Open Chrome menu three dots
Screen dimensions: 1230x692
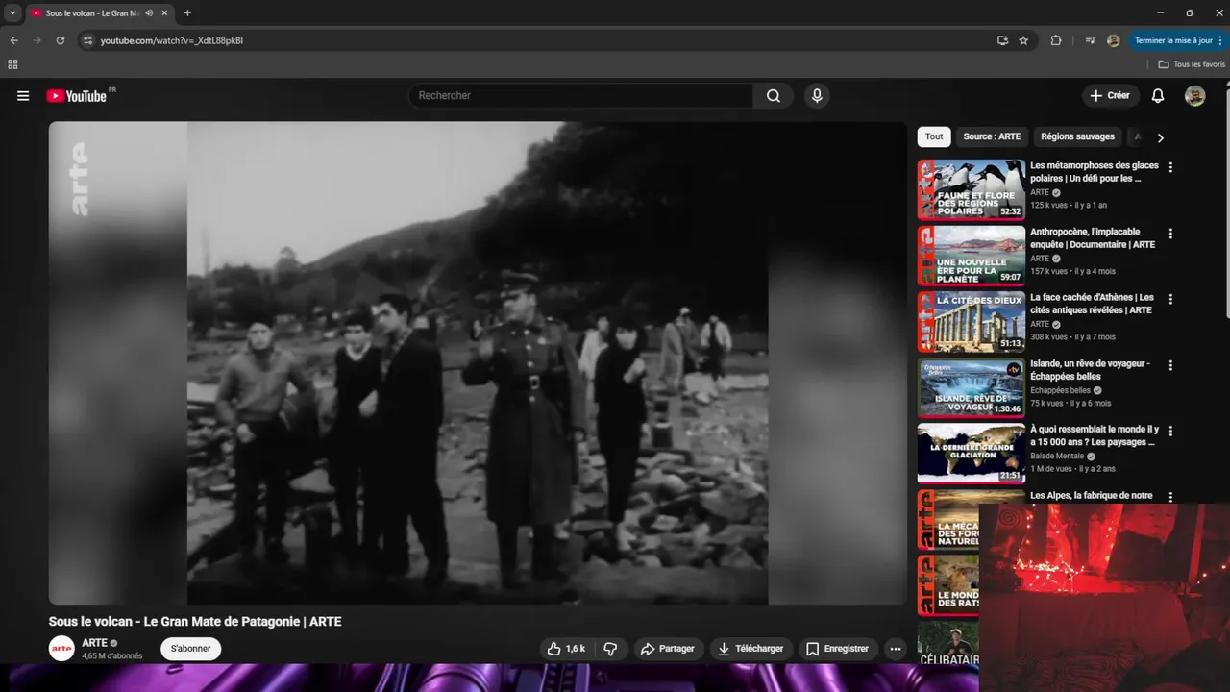[x=1221, y=40]
